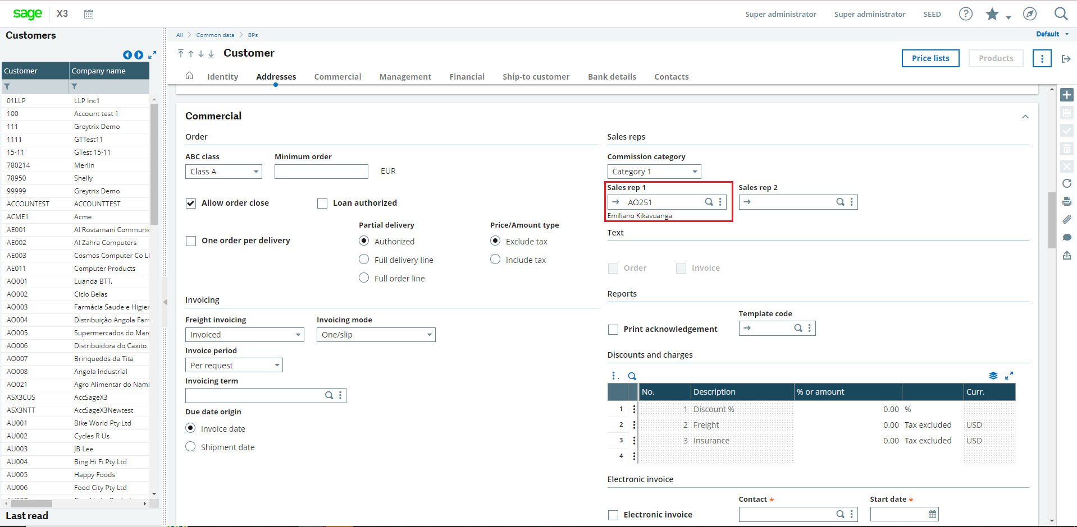Click the layers icon above discounts table
The height and width of the screenshot is (527, 1077).
pos(993,376)
